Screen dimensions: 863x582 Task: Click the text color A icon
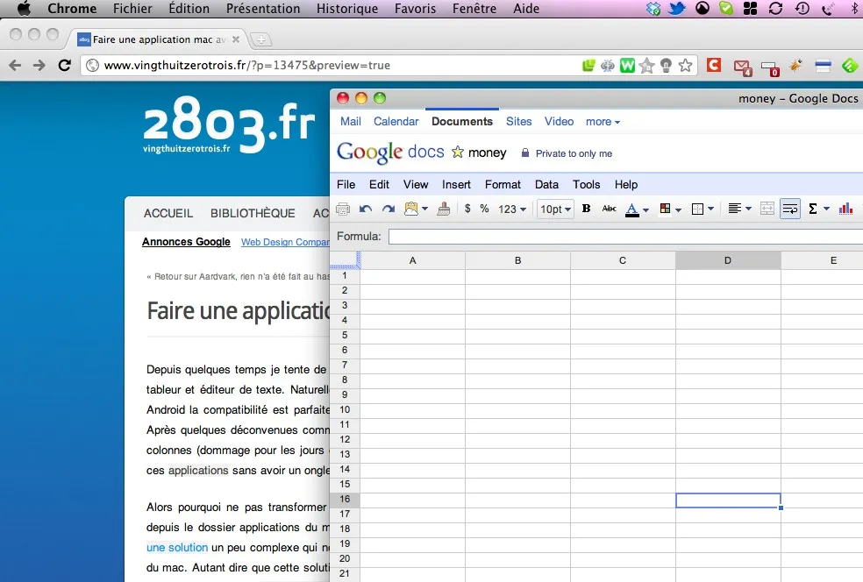(x=632, y=209)
